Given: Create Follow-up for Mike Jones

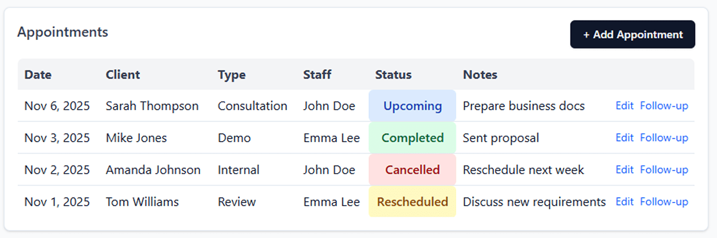Looking at the screenshot, I should [x=664, y=138].
